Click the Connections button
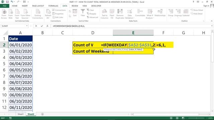214x120 pixels. pos(59,10)
